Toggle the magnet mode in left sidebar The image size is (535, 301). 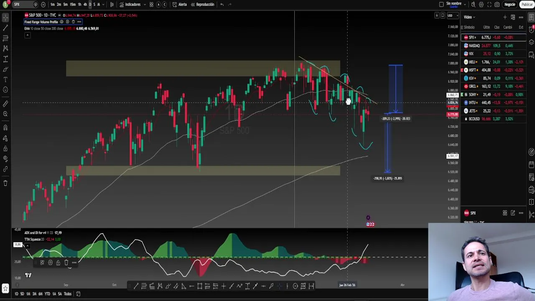point(5,128)
